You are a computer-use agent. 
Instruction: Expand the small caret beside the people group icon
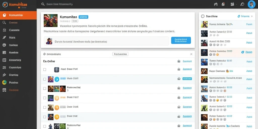click(236, 4)
